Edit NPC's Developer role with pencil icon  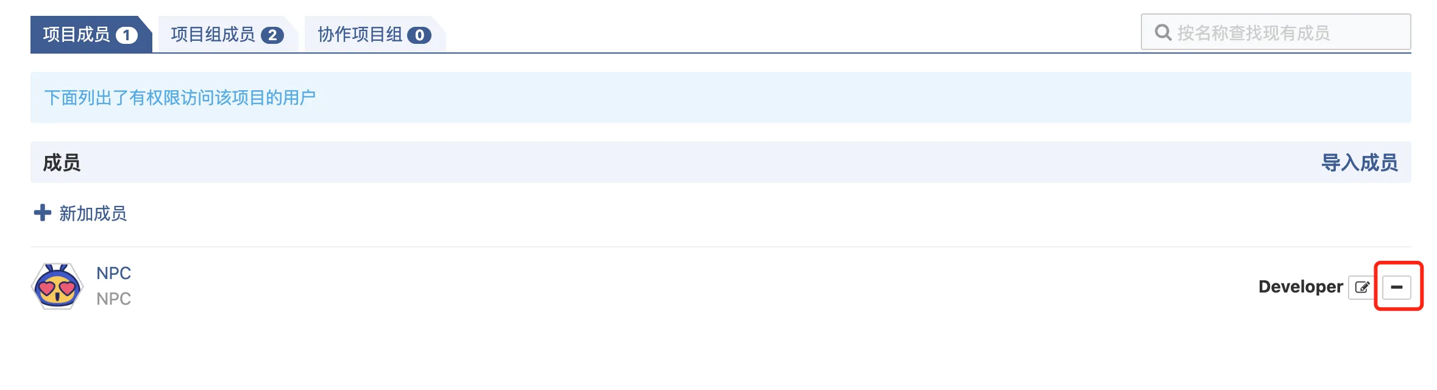tap(1362, 287)
